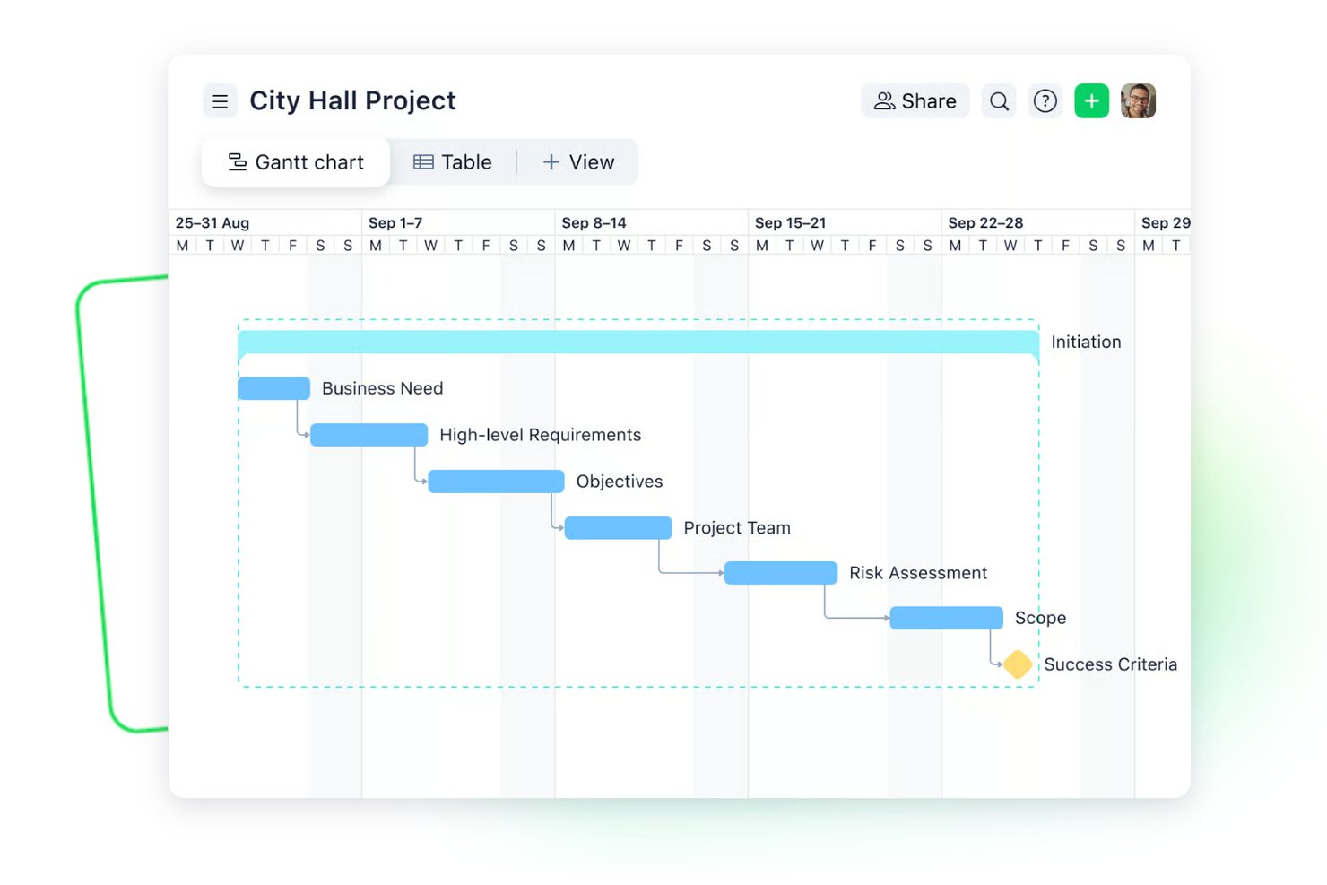Switch to the Gantt chart tab
The height and width of the screenshot is (885, 1327).
point(296,162)
